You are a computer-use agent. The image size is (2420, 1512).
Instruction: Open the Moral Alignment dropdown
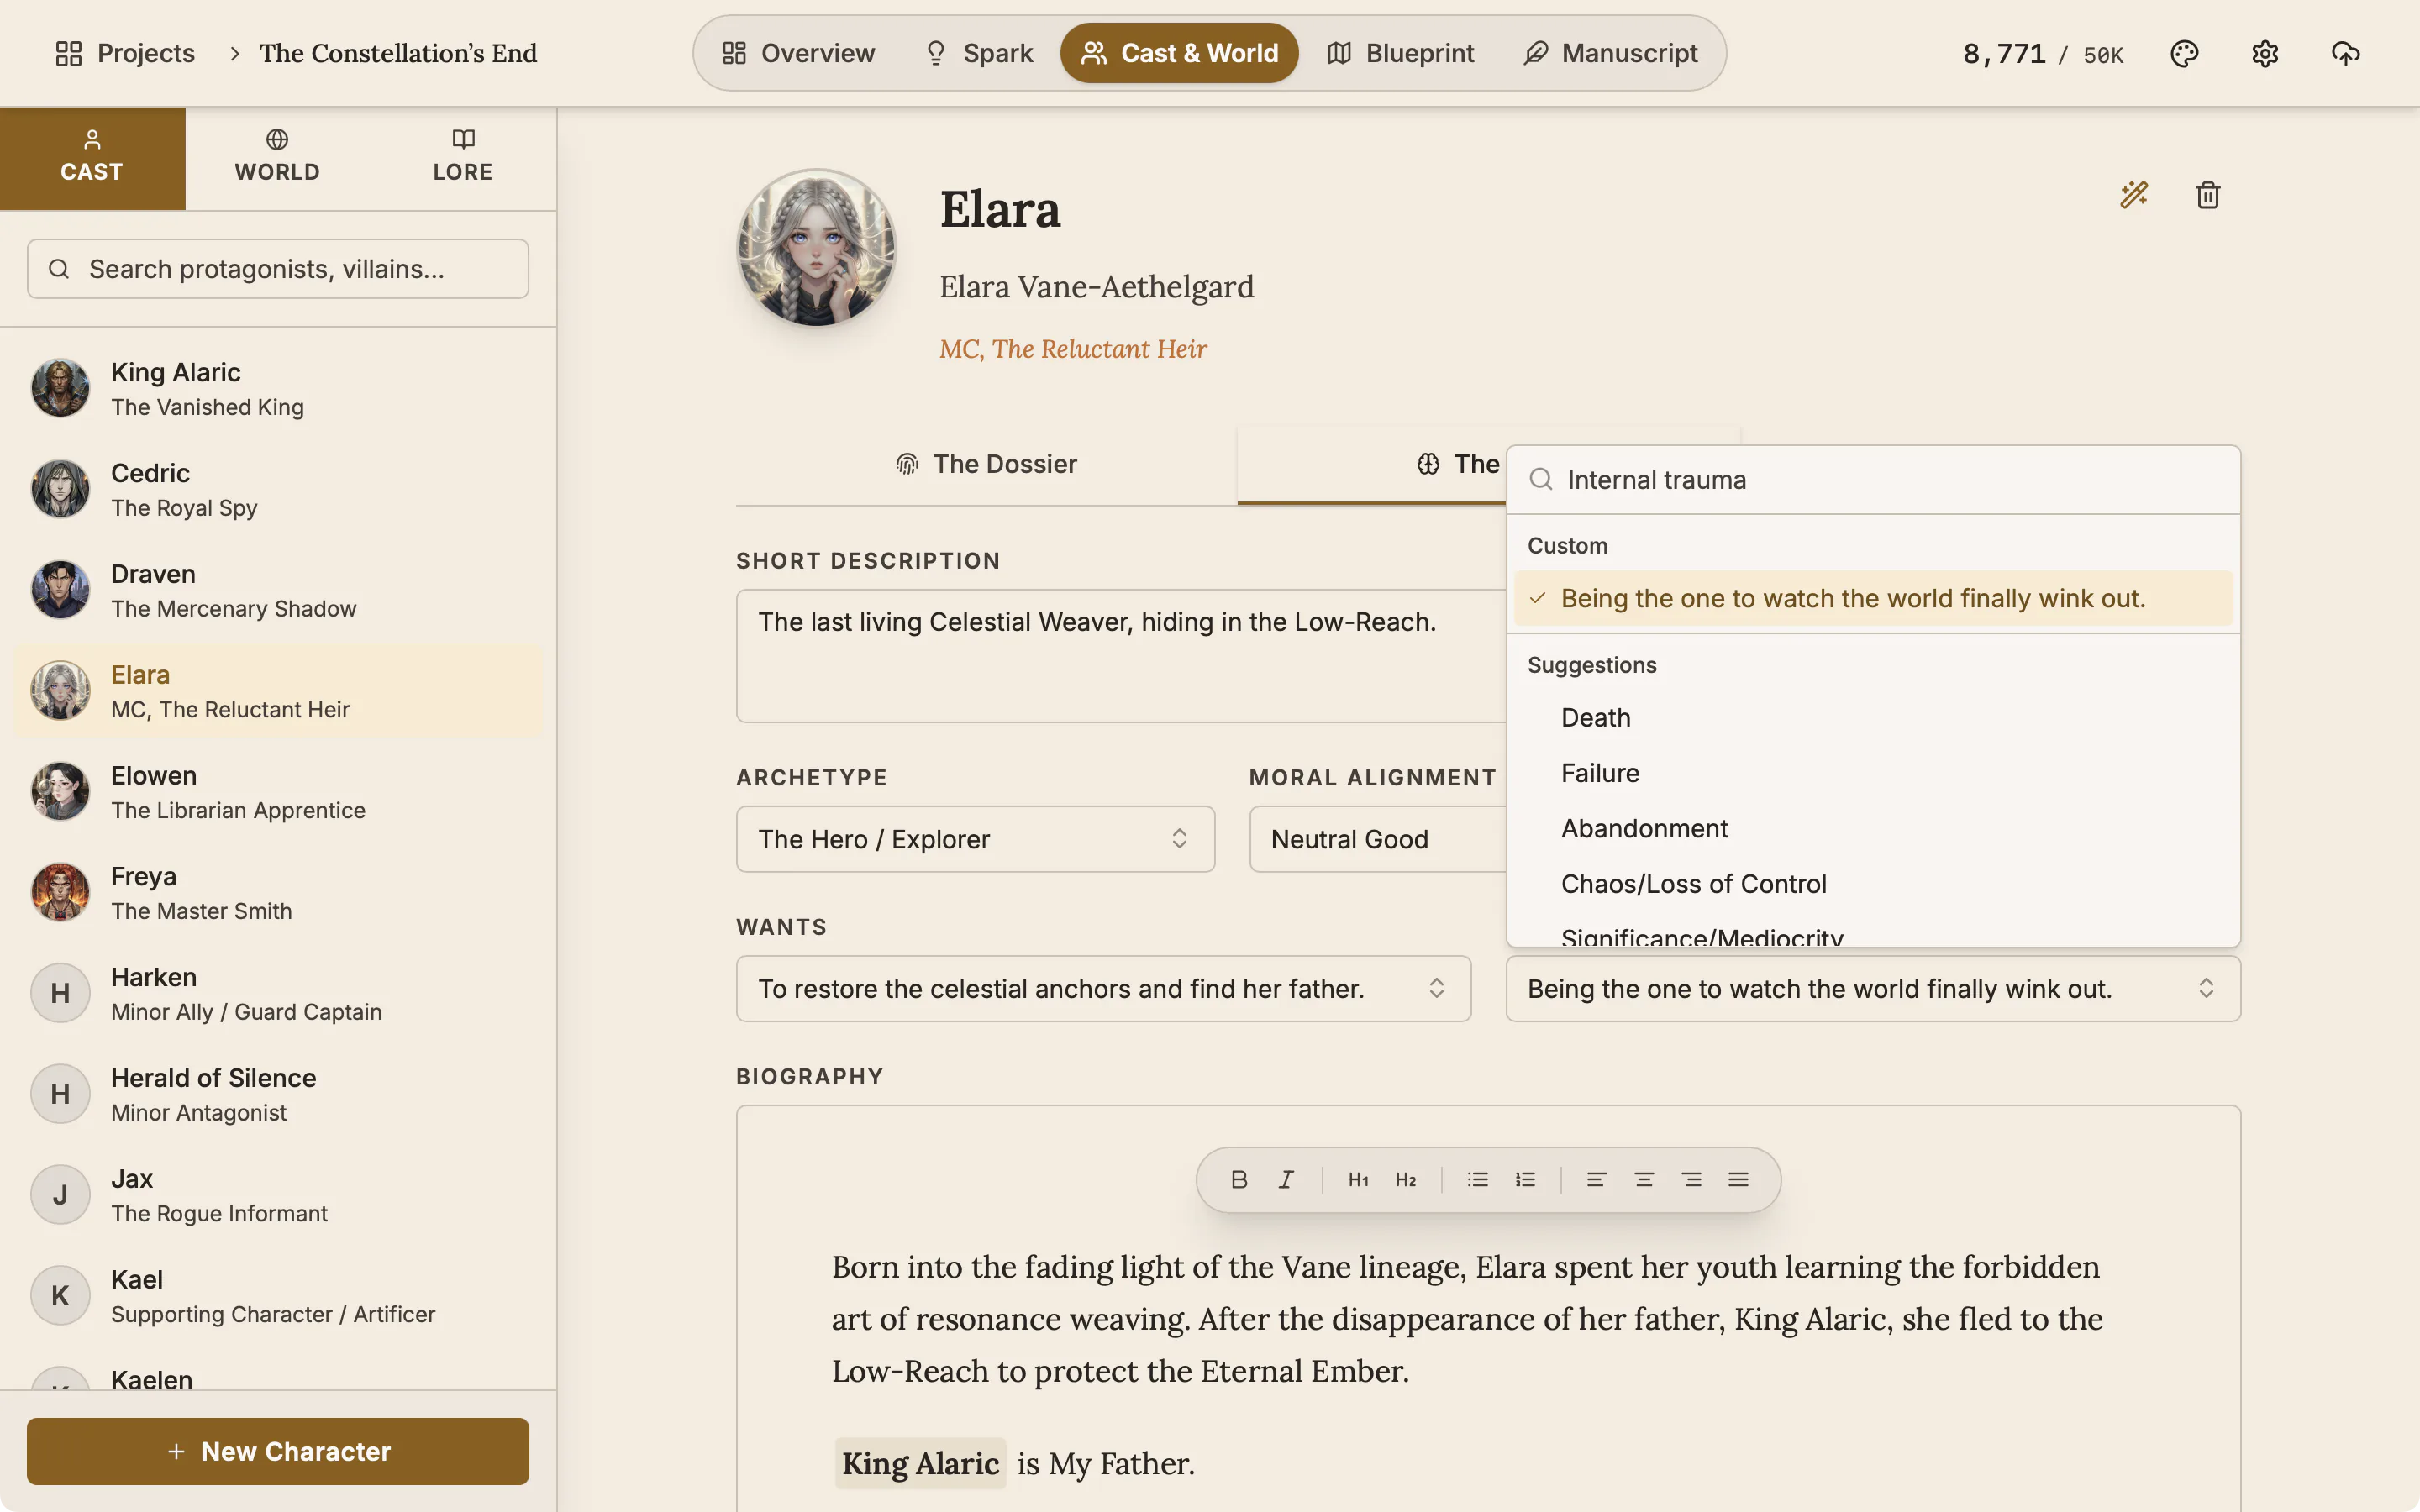[x=1378, y=839]
